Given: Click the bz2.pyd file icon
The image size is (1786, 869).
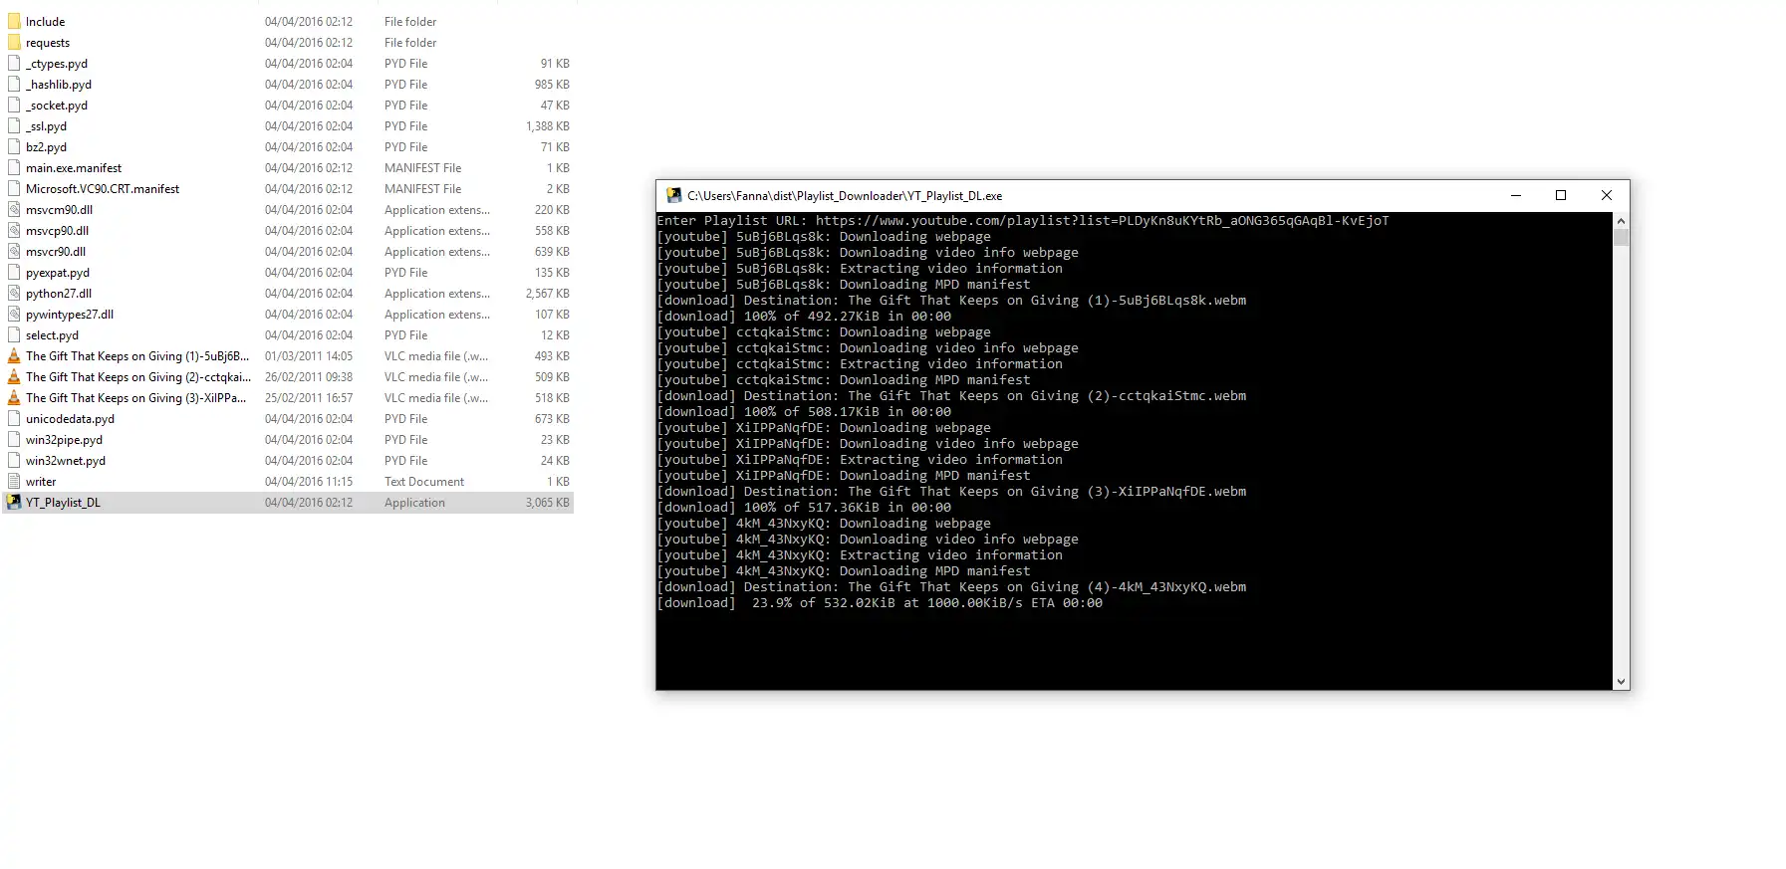Looking at the screenshot, I should point(14,146).
